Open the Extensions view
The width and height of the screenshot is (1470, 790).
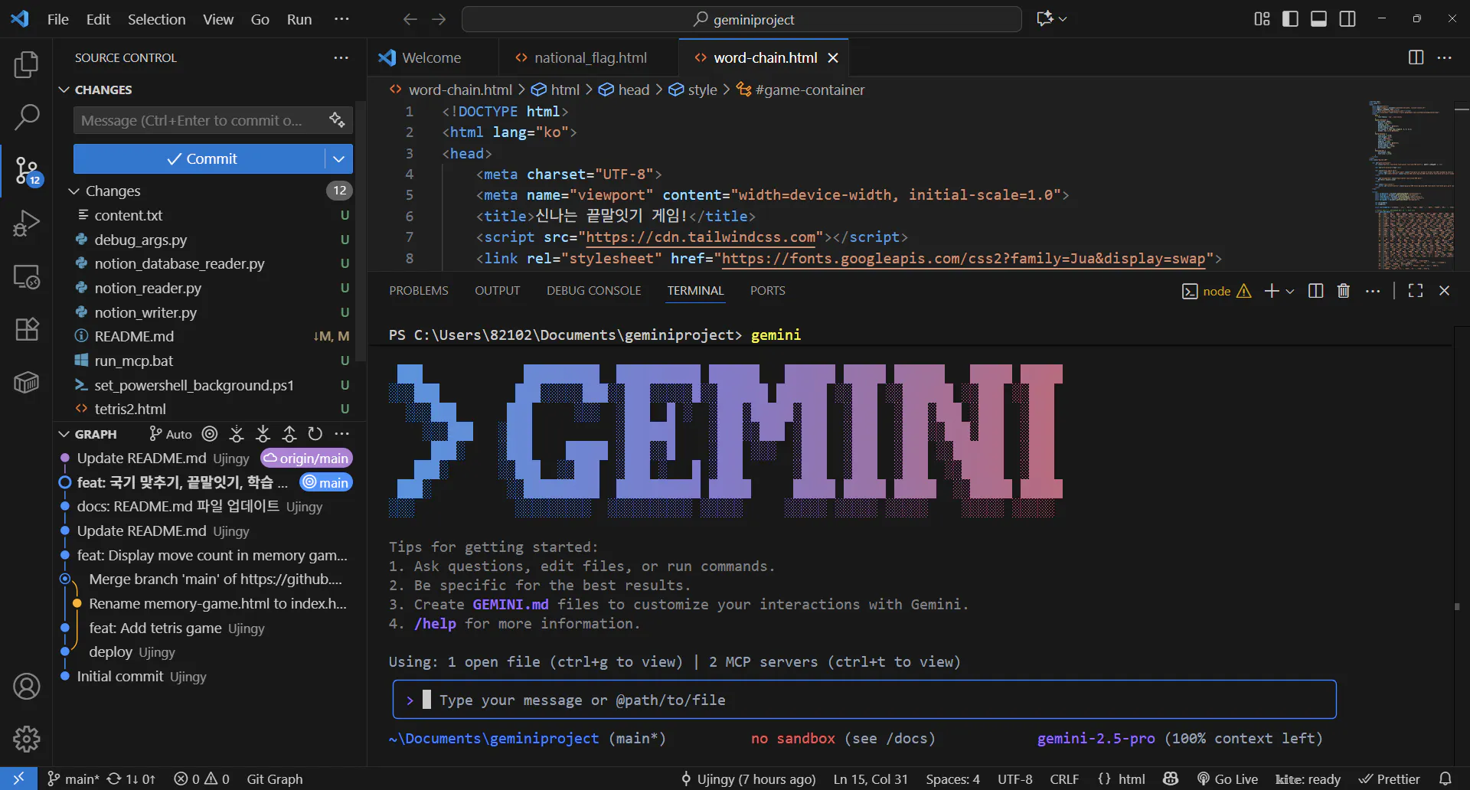click(x=26, y=329)
